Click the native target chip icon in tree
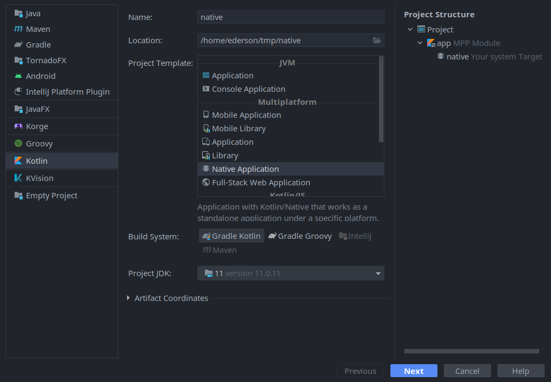This screenshot has width=551, height=382. click(440, 56)
